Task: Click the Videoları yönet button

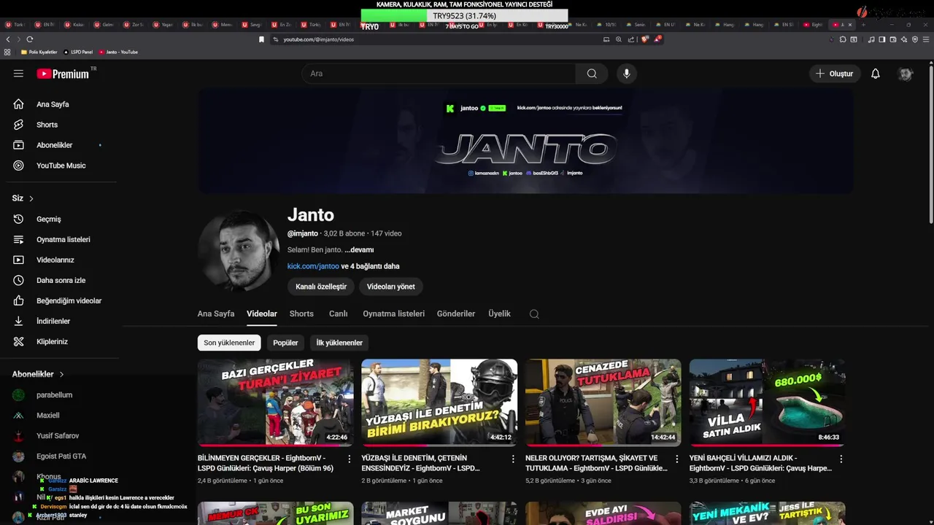Action: 391,287
